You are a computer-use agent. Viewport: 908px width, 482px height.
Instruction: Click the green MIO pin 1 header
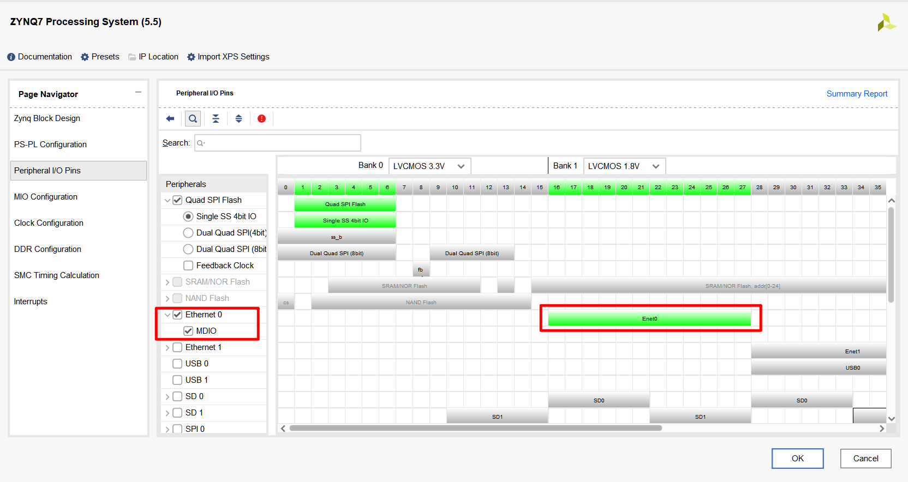pos(303,187)
